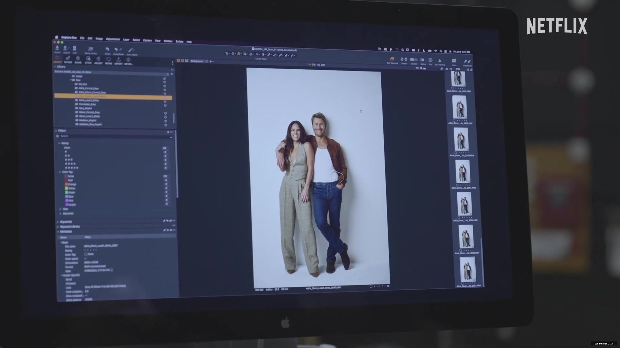620x348 pixels.
Task: Select the Glenn_Formal_Grey folder
Action: (89, 112)
